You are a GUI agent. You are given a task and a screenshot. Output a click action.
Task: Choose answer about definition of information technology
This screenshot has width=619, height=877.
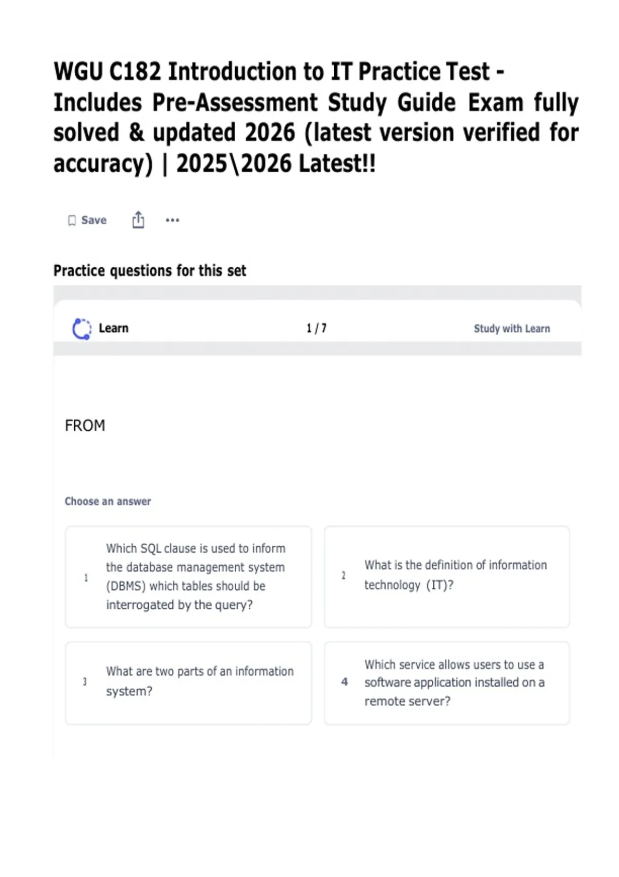[447, 577]
